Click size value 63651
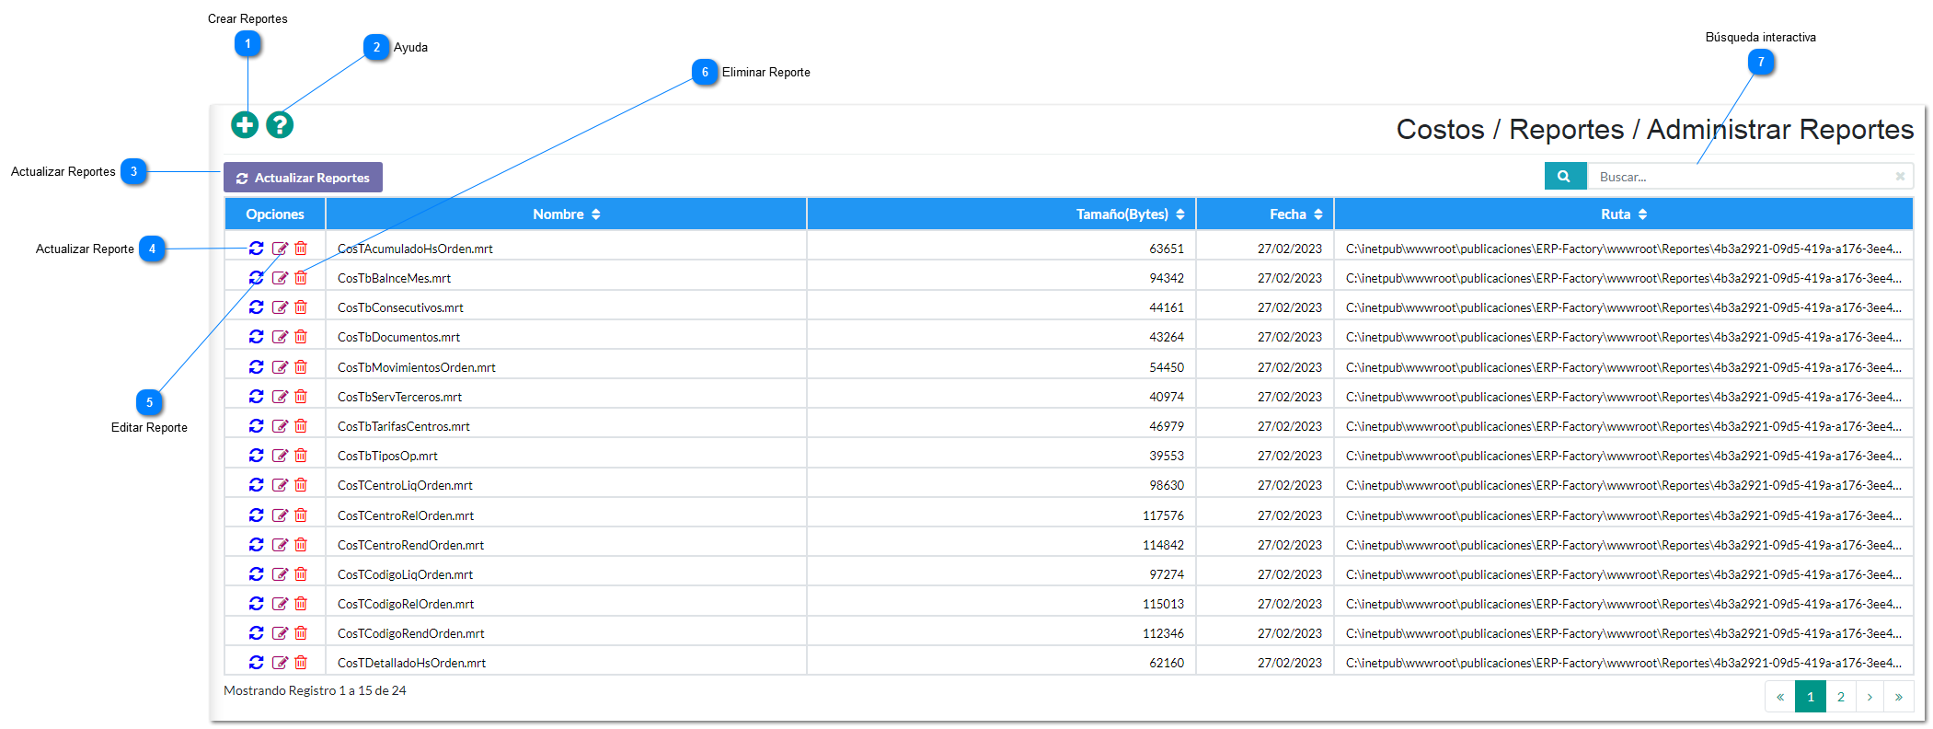 click(x=1167, y=249)
